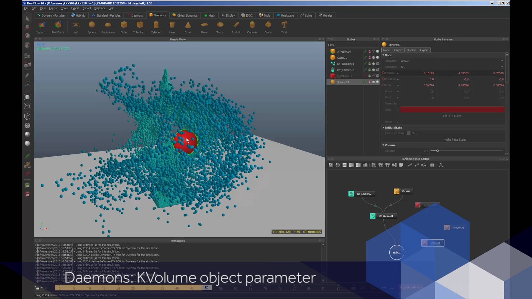Screen dimensions: 532x299
Task: Toggle visibility dot for DY_Domain01 row
Action: [377, 64]
